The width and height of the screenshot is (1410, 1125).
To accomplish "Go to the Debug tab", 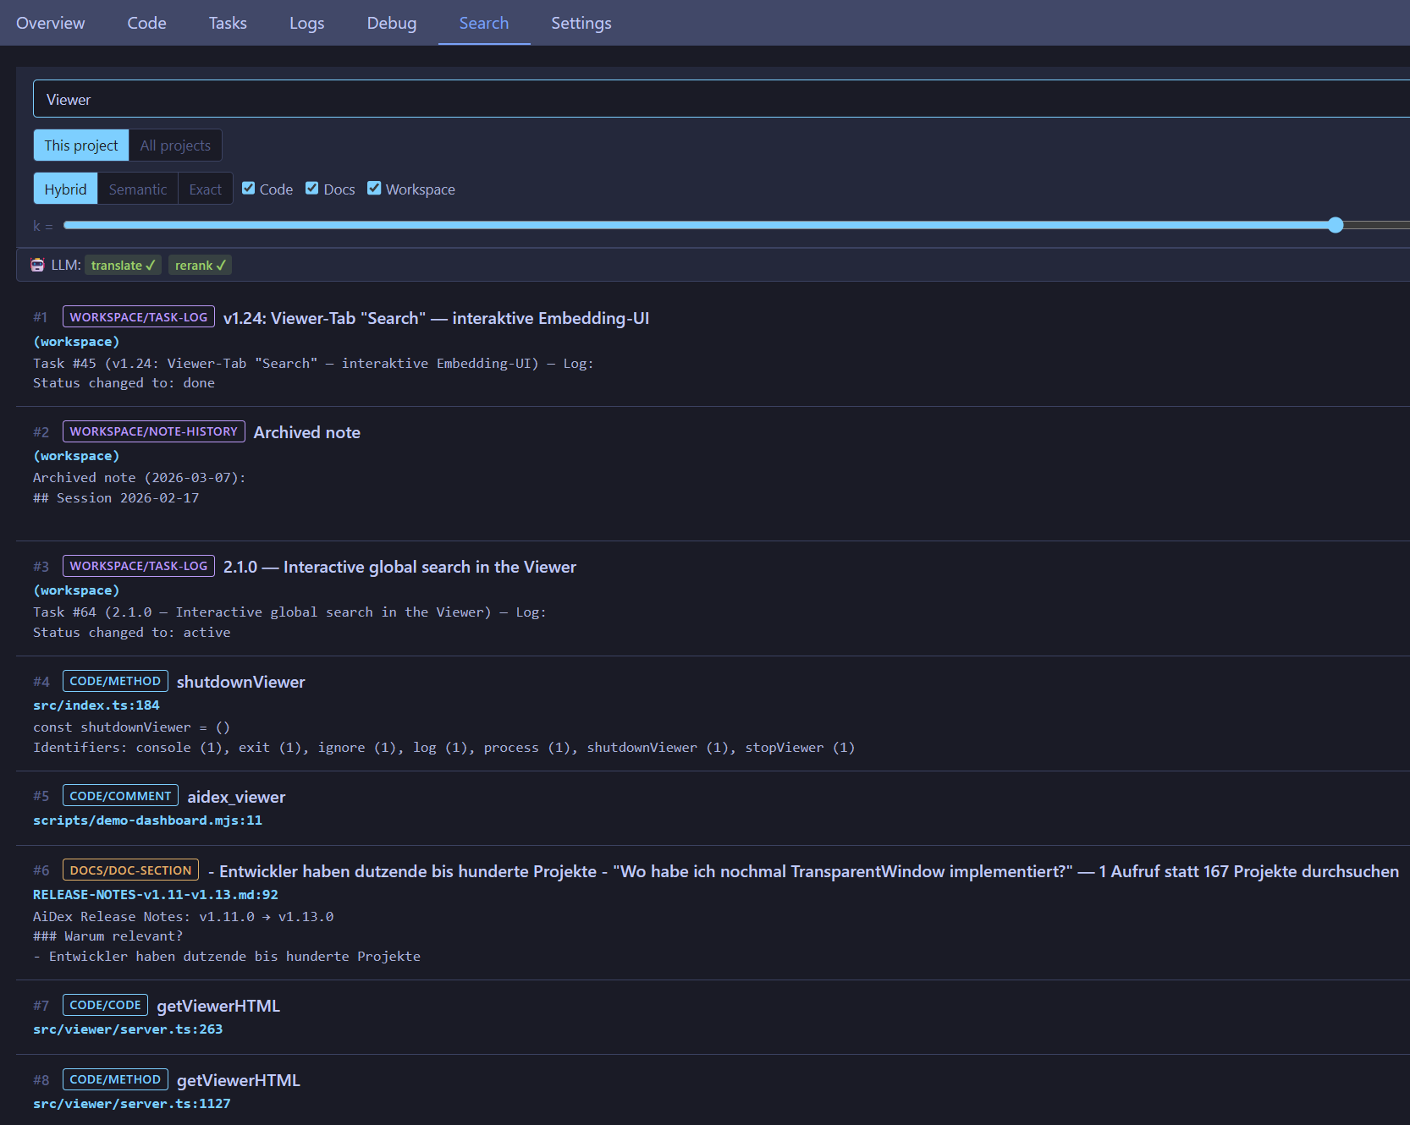I will 392,23.
